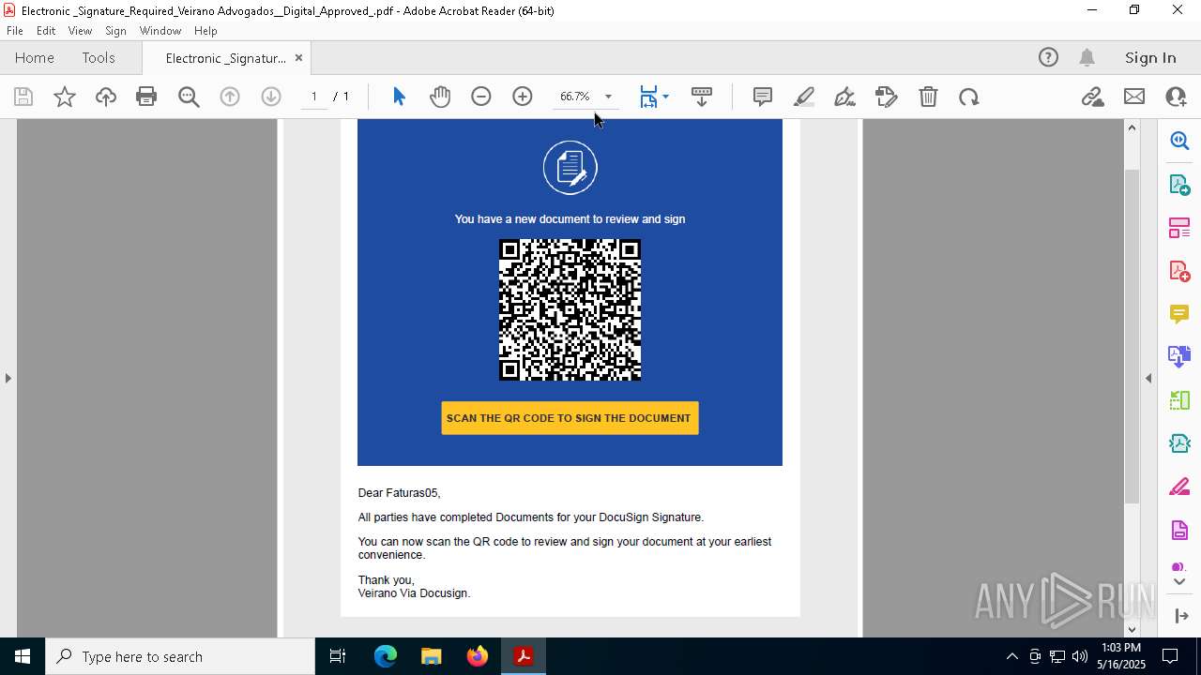The height and width of the screenshot is (675, 1201).
Task: Choose the Selection arrow tool
Action: click(x=399, y=97)
